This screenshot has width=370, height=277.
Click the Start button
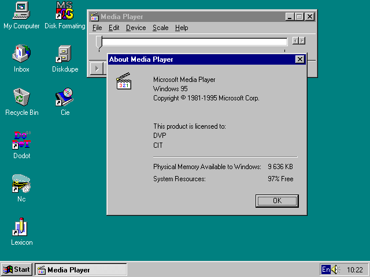click(17, 269)
